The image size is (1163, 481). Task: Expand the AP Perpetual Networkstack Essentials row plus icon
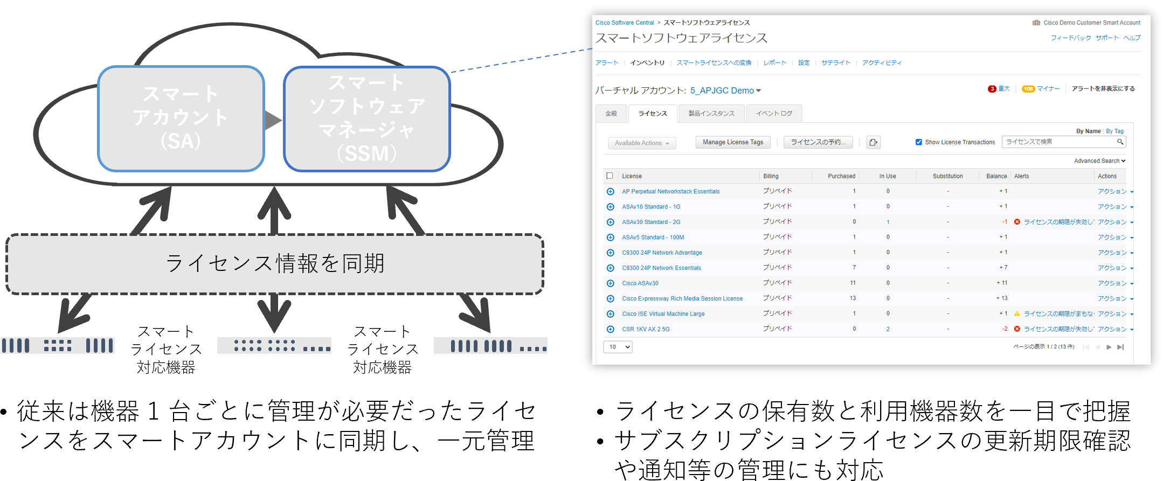coord(610,191)
